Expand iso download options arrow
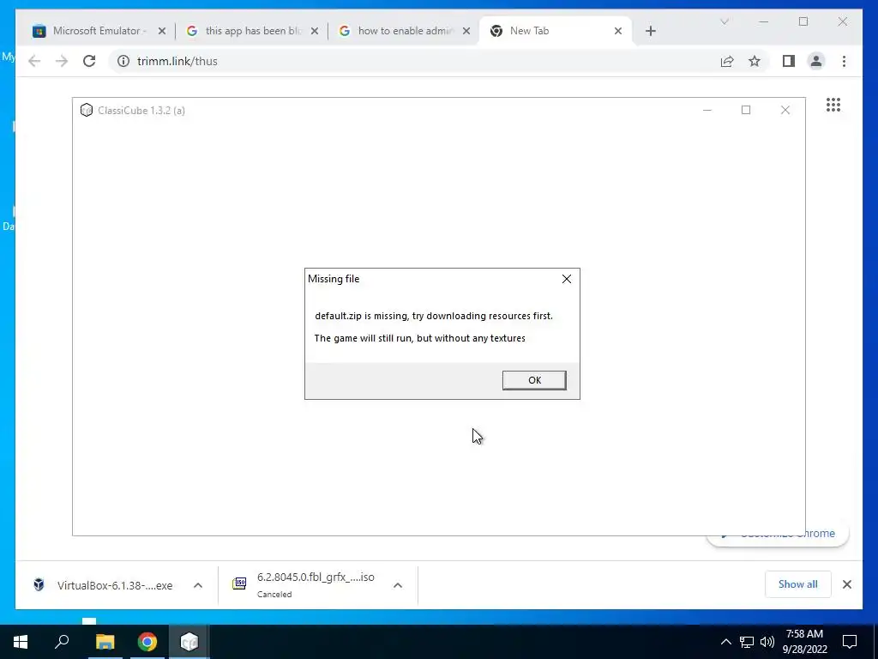This screenshot has width=878, height=659. tap(398, 585)
